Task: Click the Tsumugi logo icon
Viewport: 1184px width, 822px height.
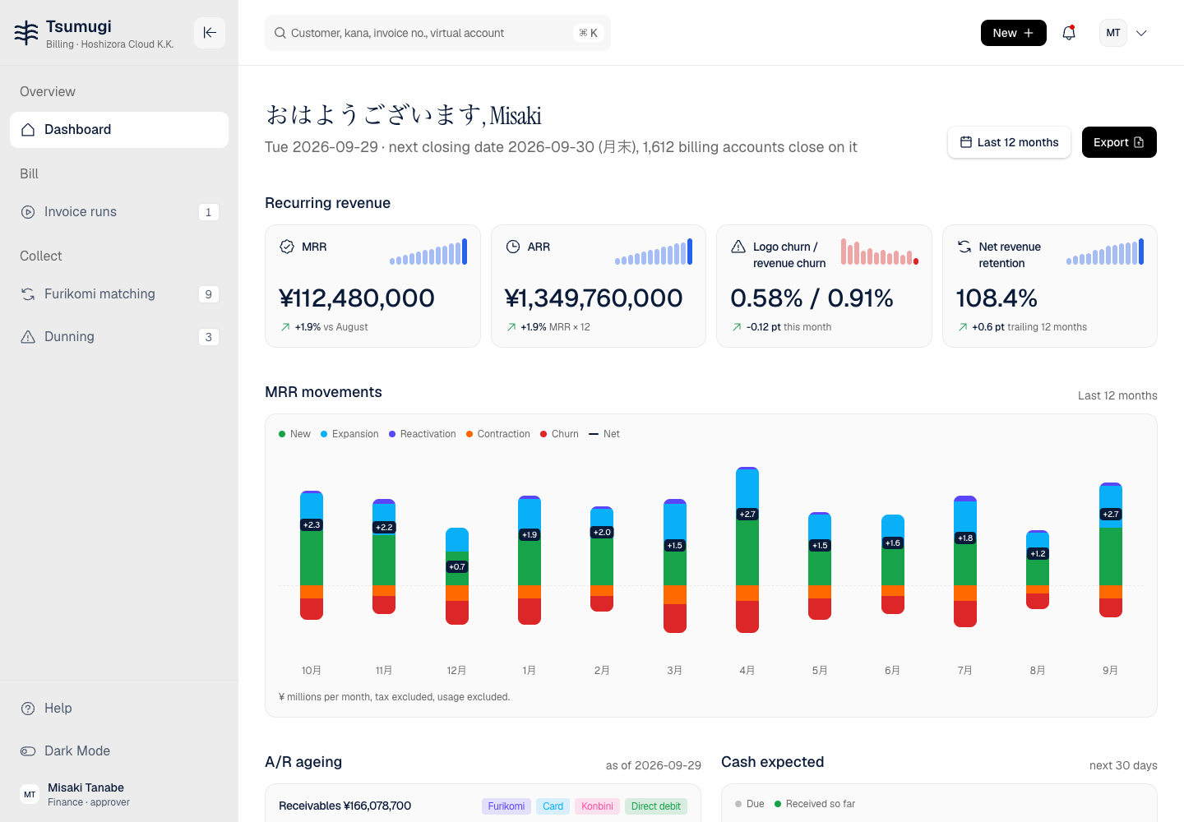Action: (26, 33)
